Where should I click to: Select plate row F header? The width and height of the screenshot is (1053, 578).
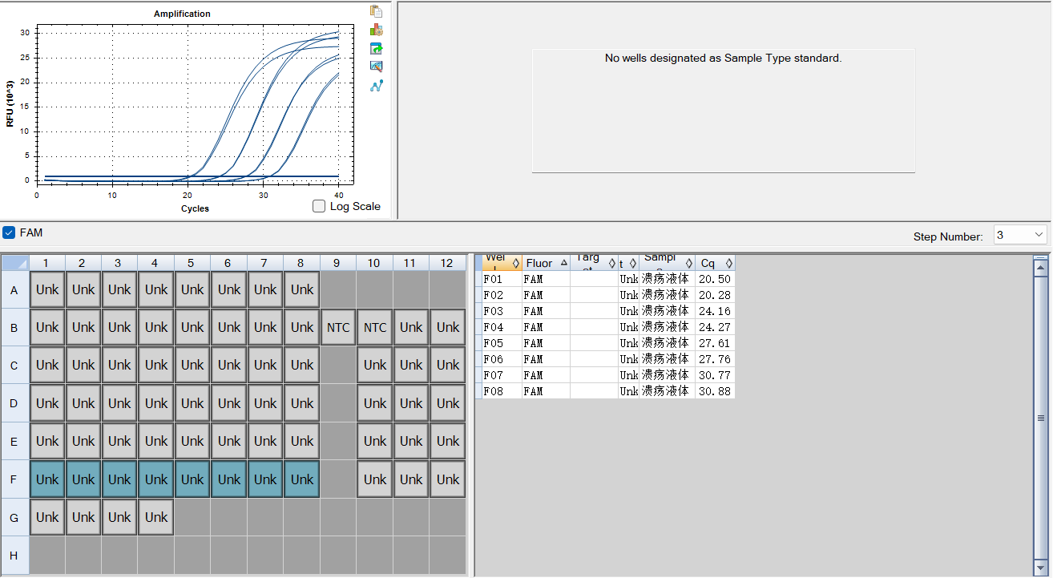pyautogui.click(x=14, y=479)
